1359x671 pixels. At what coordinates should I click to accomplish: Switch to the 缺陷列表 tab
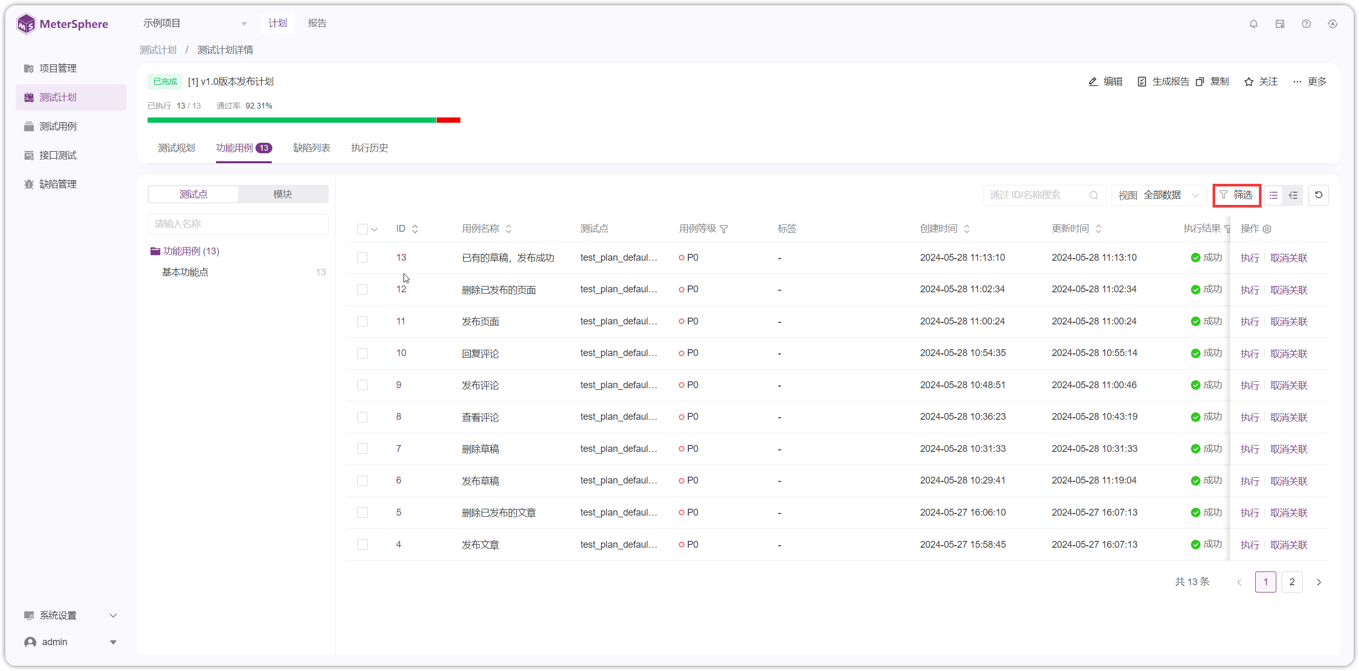[x=312, y=147]
